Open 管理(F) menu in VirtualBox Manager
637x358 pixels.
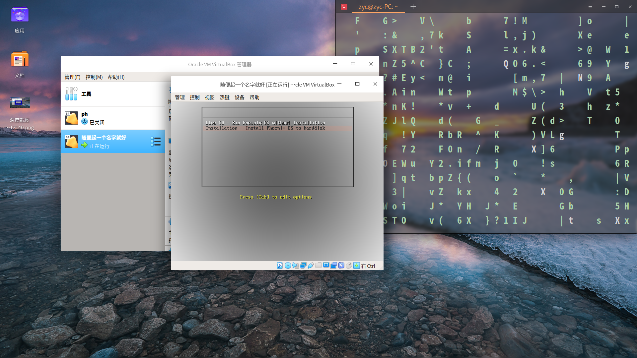pyautogui.click(x=72, y=77)
